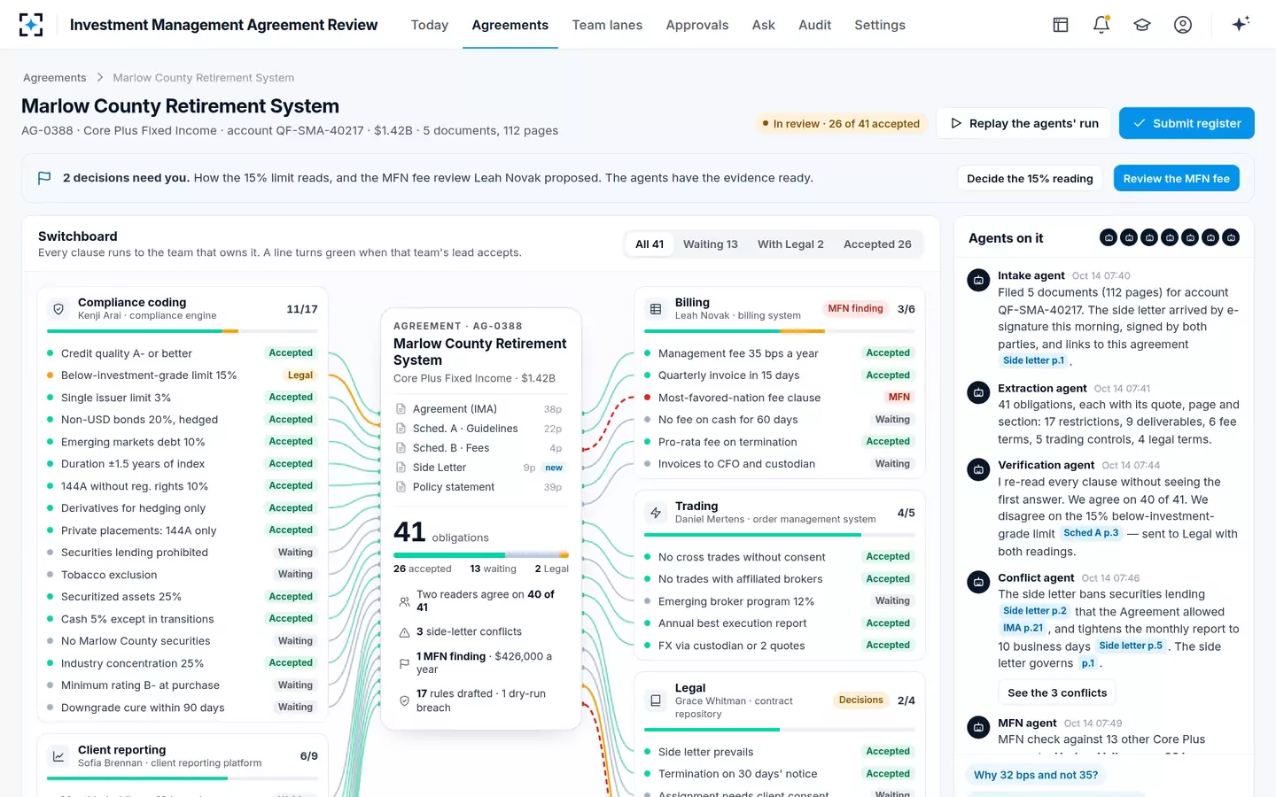Open notifications bell icon
Viewport: 1276px width, 797px height.
tap(1101, 25)
